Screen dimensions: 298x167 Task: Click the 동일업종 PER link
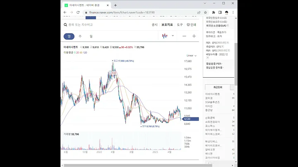[214, 64]
